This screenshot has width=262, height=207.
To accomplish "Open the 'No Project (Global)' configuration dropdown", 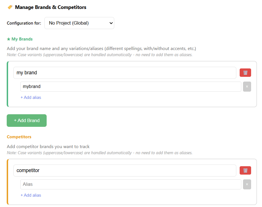I will pyautogui.click(x=79, y=23).
